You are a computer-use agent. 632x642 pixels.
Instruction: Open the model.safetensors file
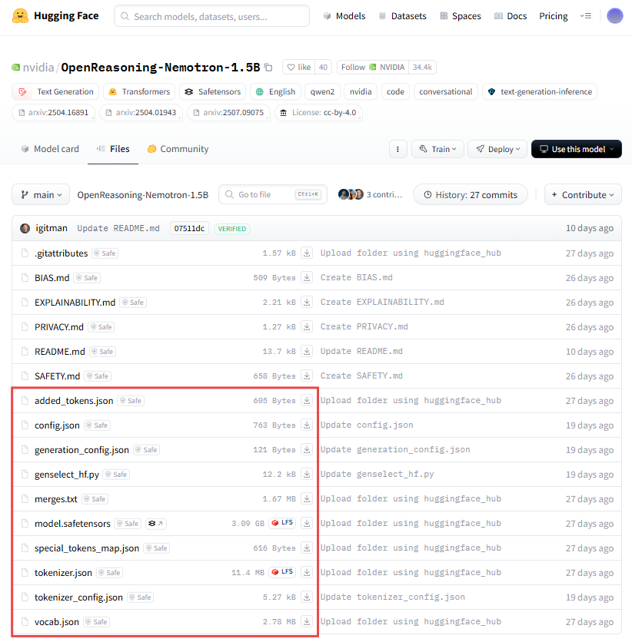pos(72,524)
